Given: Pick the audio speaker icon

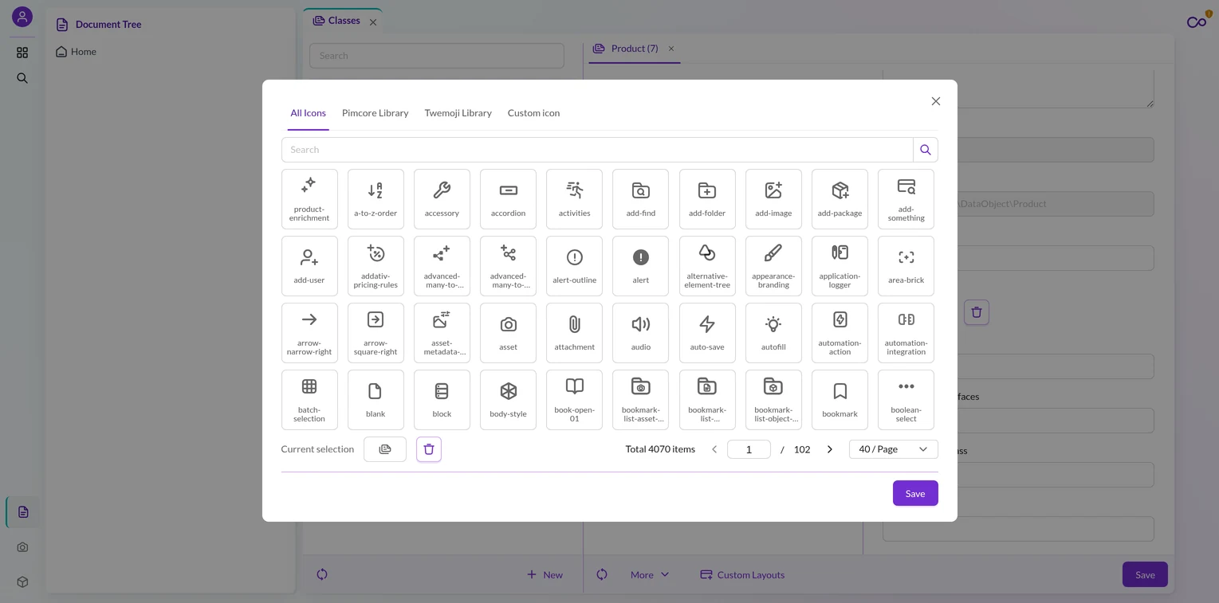Looking at the screenshot, I should [641, 332].
